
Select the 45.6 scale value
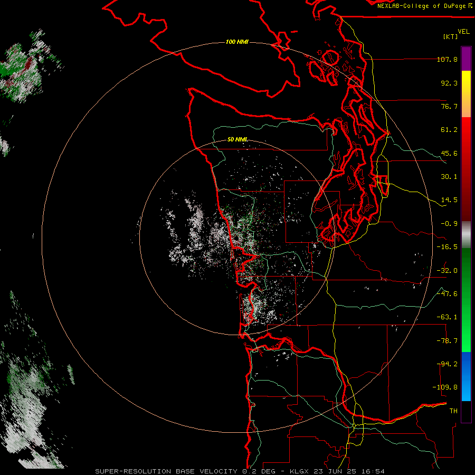pos(449,153)
